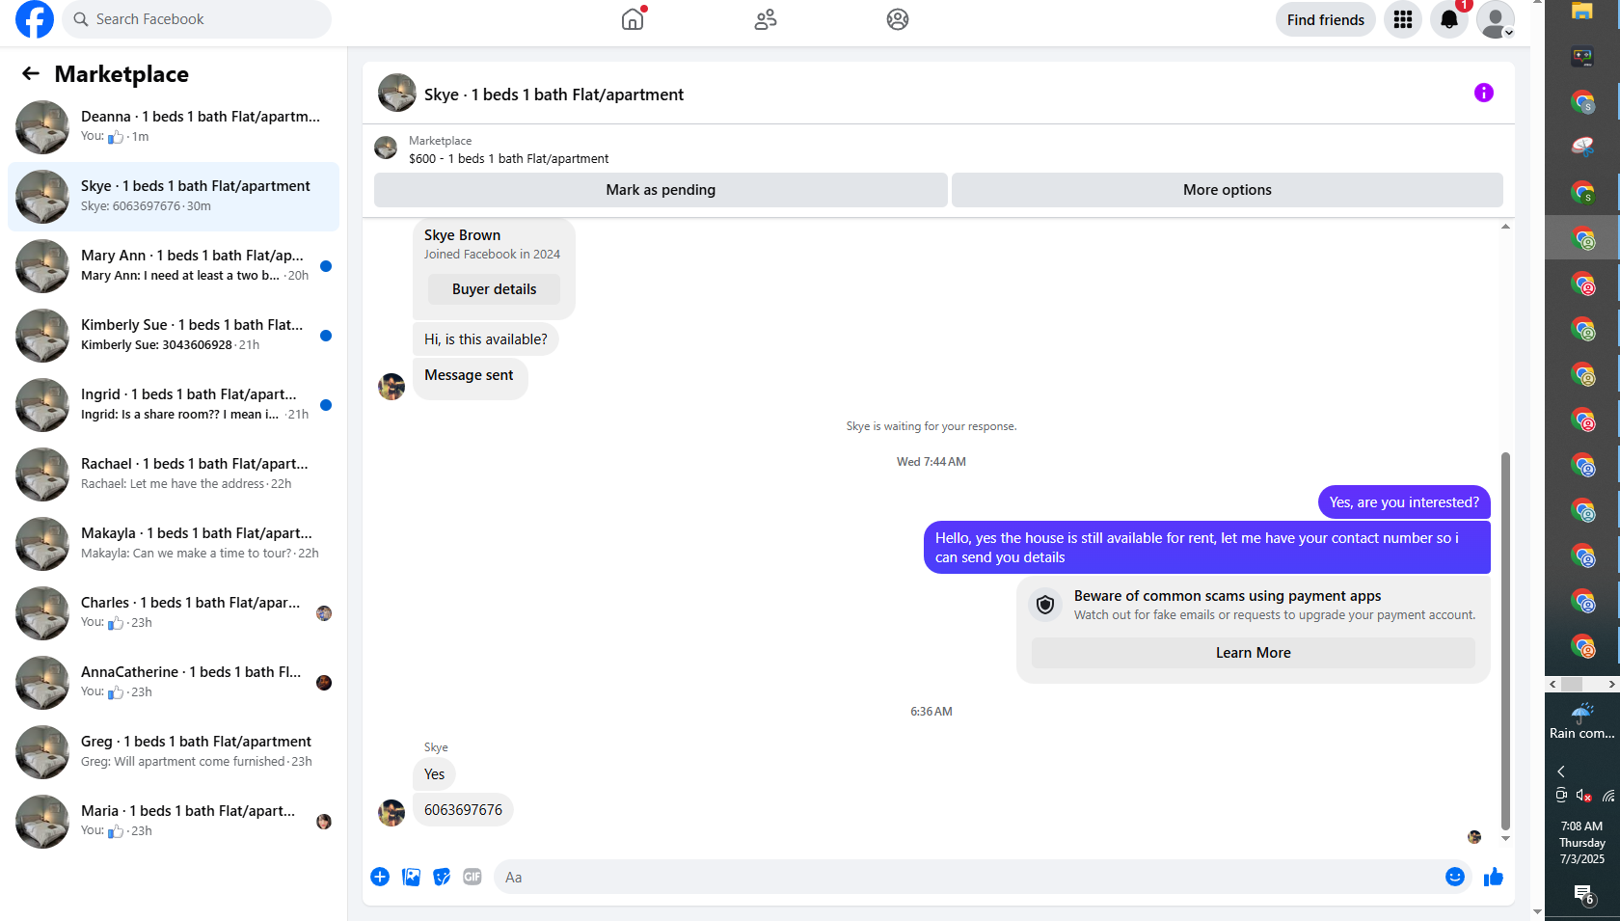The width and height of the screenshot is (1620, 921).
Task: Click the muted volume icon in tray
Action: click(1583, 796)
